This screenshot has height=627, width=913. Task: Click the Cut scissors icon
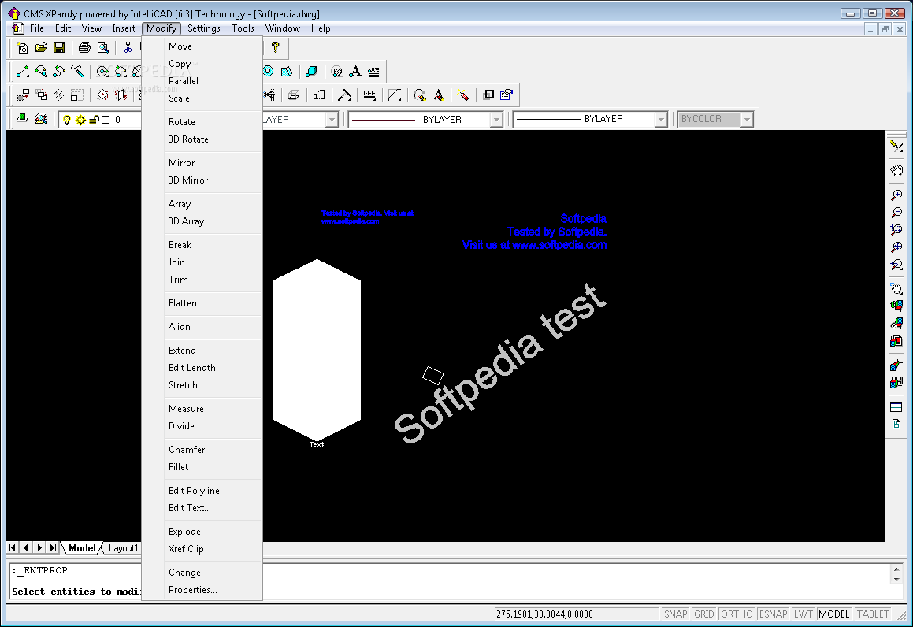click(x=128, y=48)
